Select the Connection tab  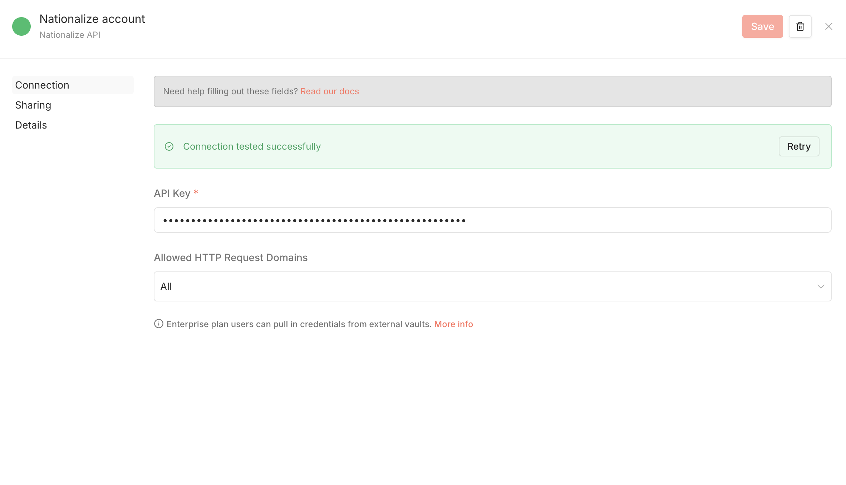[x=73, y=85]
